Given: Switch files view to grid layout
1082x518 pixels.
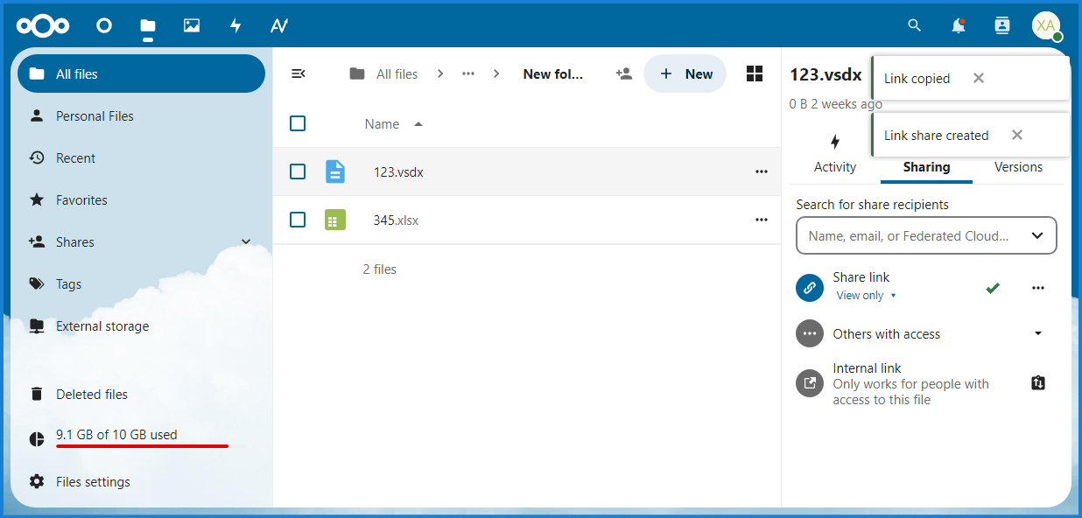Looking at the screenshot, I should coord(754,73).
